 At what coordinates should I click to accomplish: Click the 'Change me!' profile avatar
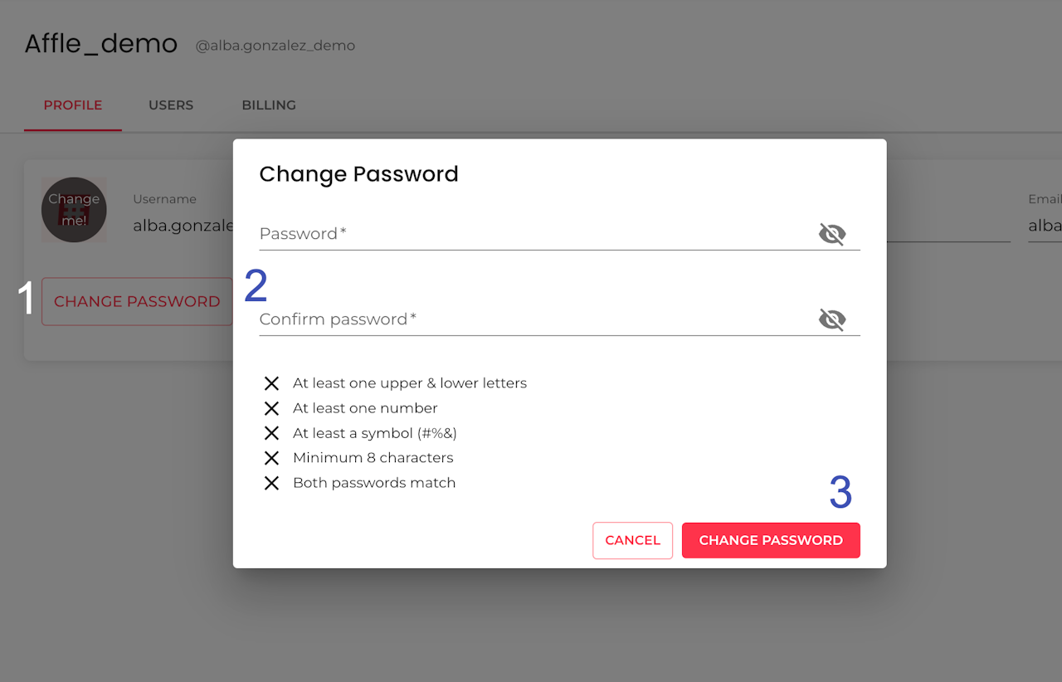pos(74,210)
